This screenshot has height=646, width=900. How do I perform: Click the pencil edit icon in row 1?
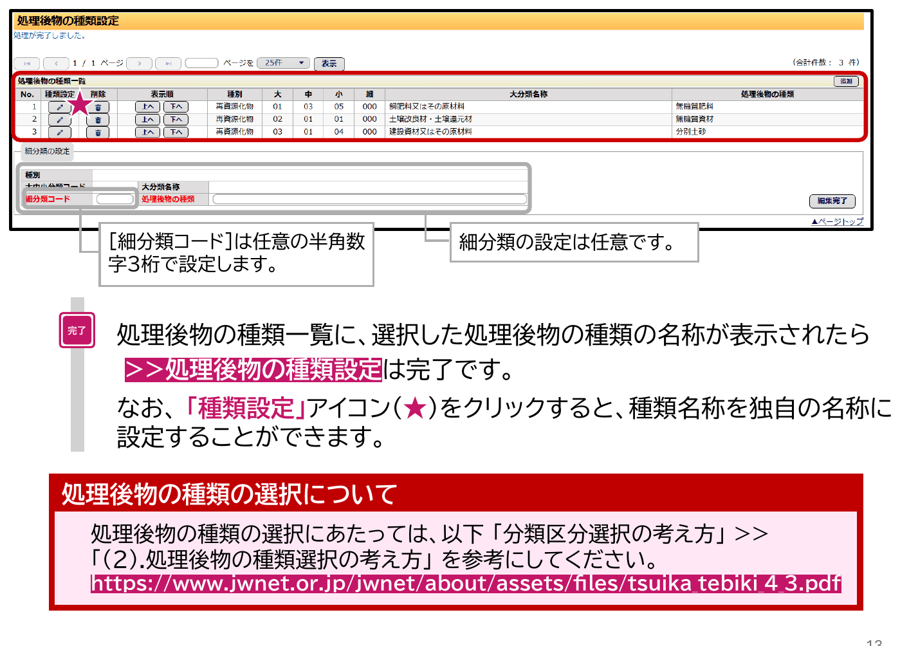pyautogui.click(x=60, y=107)
